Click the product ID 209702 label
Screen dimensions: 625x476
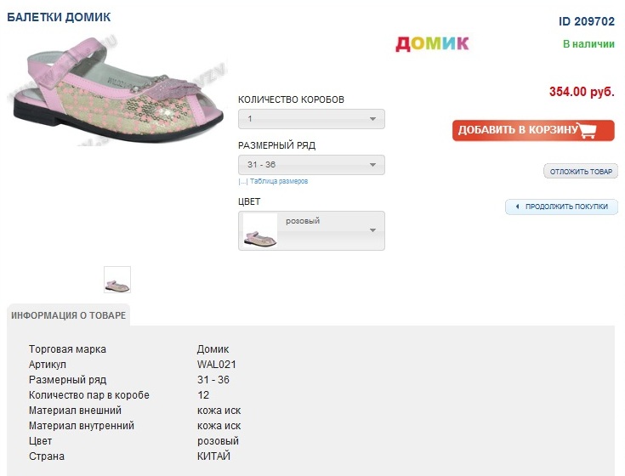586,21
